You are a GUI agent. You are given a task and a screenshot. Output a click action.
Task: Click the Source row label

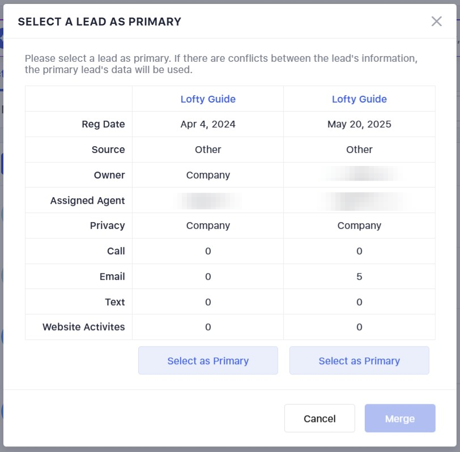point(108,150)
